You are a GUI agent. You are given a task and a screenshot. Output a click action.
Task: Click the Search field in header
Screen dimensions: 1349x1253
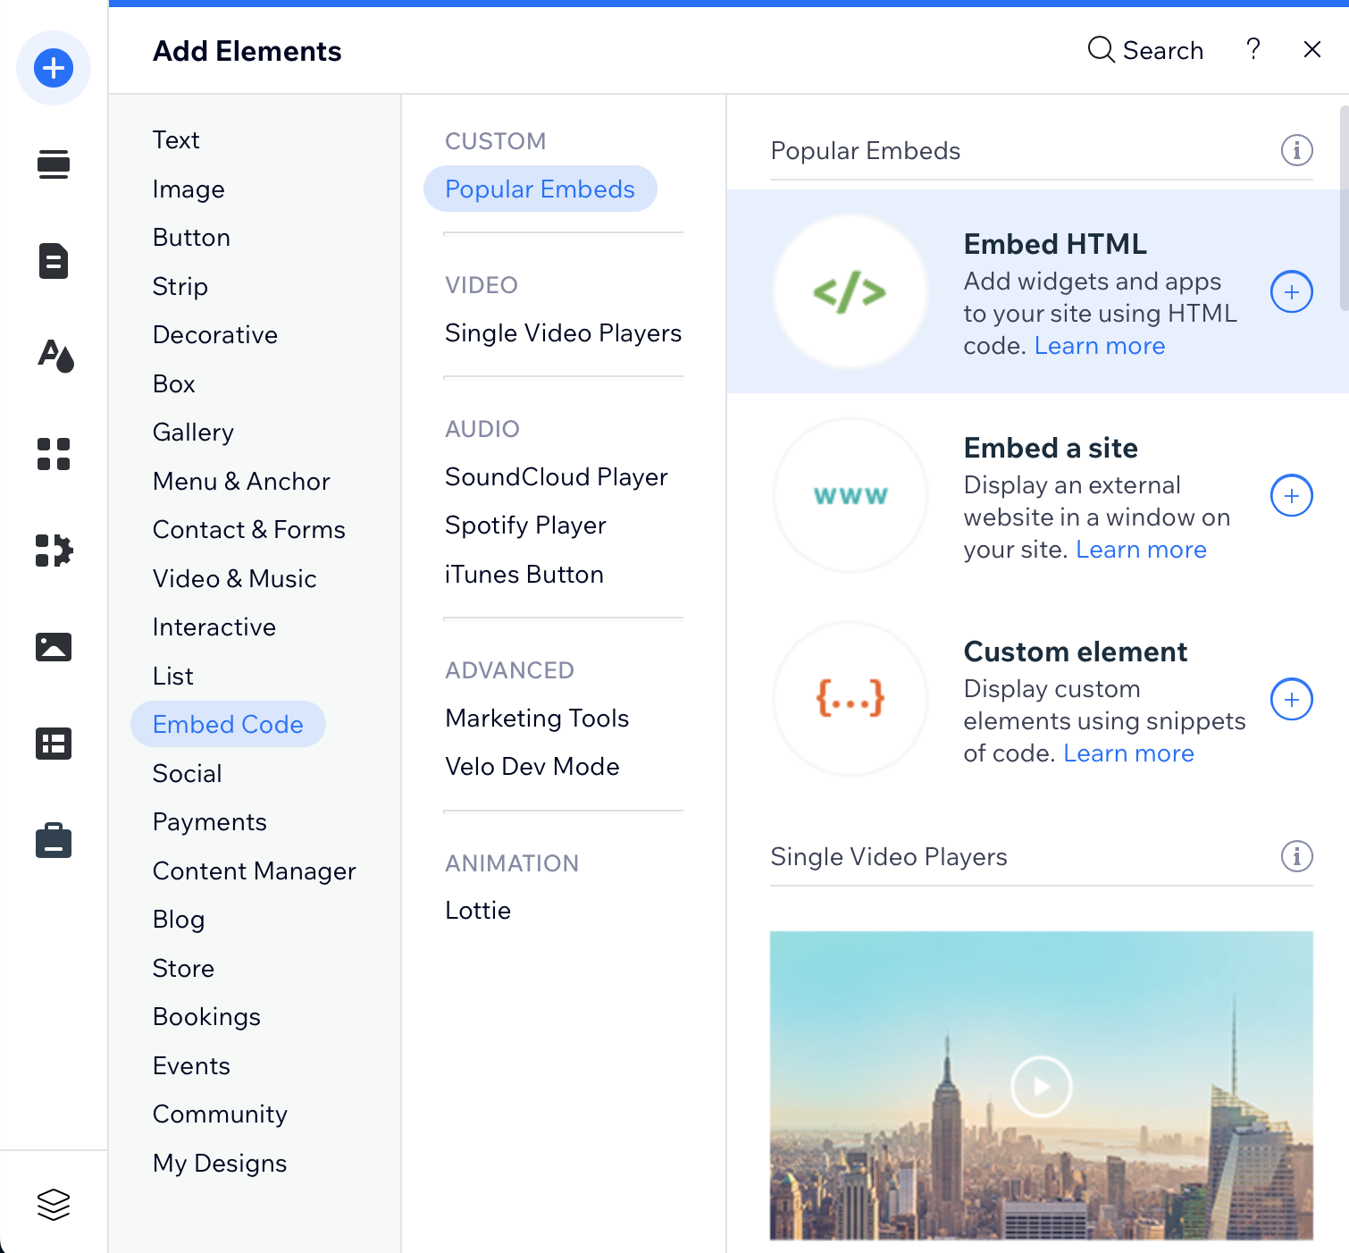click(x=1145, y=50)
